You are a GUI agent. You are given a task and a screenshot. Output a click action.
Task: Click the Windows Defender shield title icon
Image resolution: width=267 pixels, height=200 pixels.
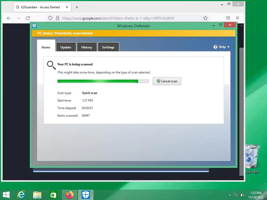[34, 26]
